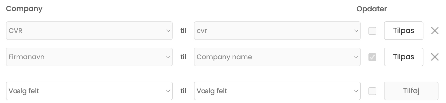Click Tilpas button in the CVR row
Viewport: 446px width, 103px height.
point(403,31)
